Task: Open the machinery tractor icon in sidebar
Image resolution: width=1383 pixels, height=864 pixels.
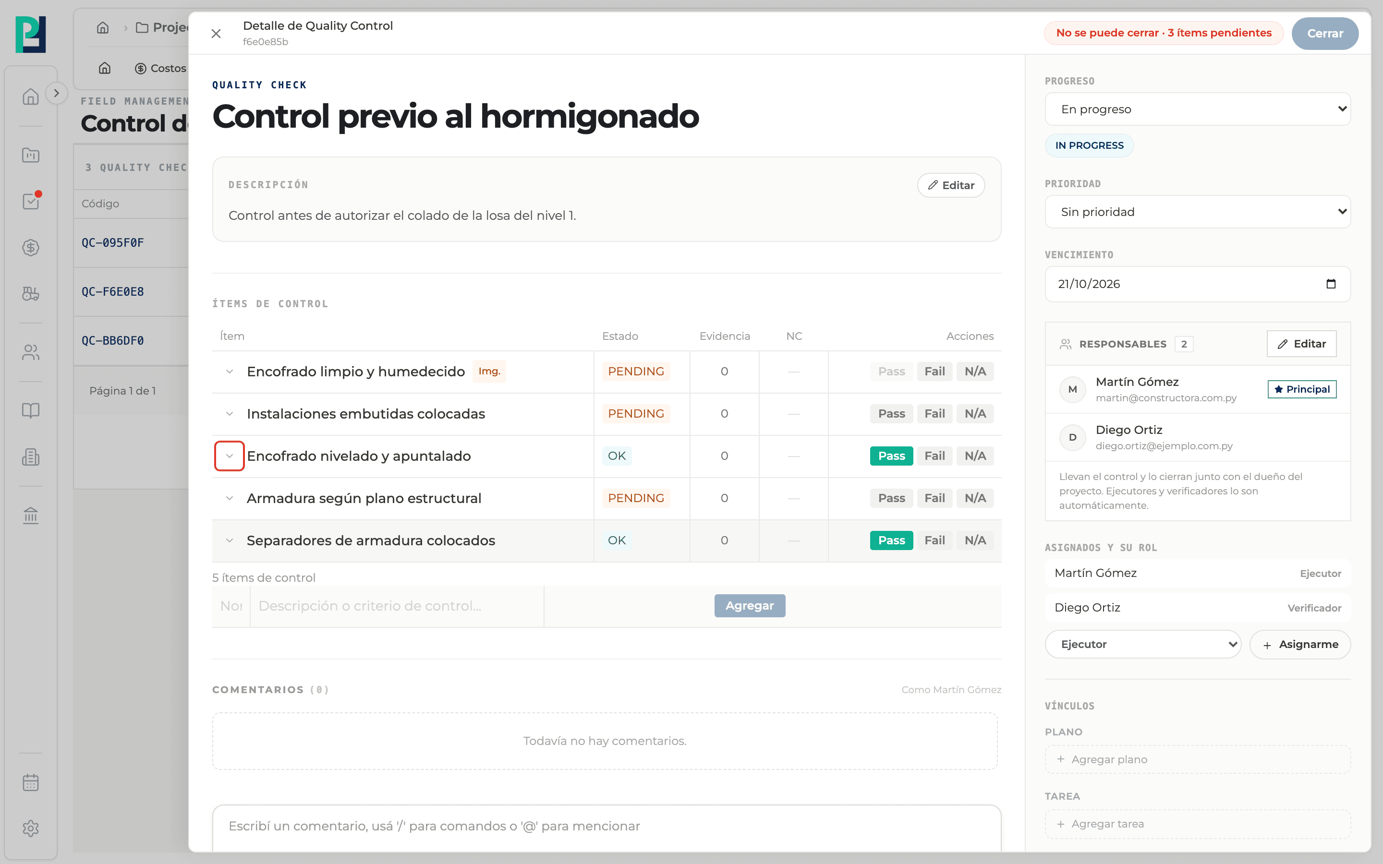Action: [x=30, y=294]
